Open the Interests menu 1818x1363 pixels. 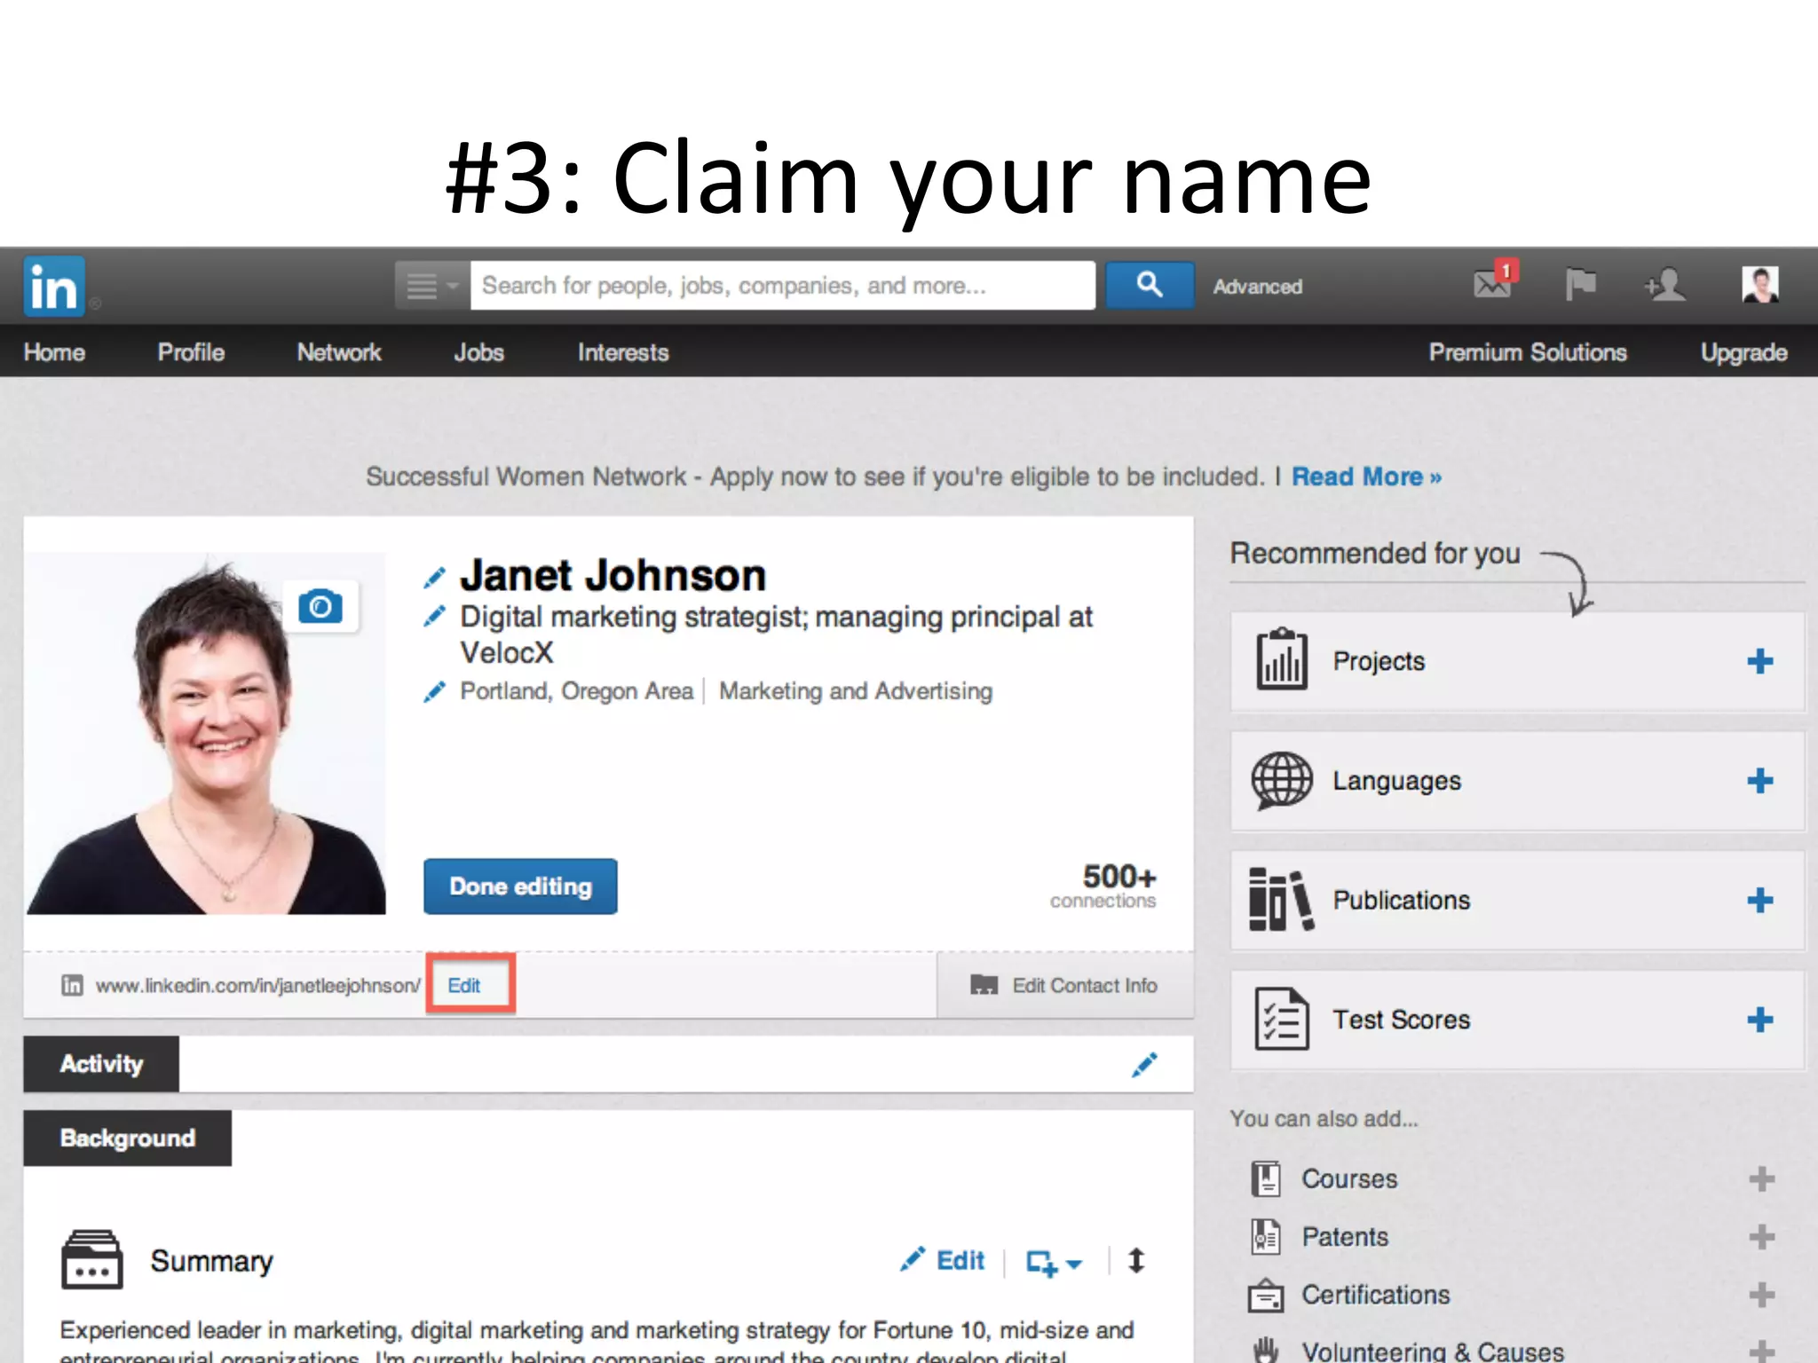click(x=623, y=352)
